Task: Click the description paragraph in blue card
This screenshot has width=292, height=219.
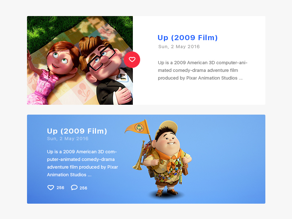Action: pyautogui.click(x=82, y=163)
